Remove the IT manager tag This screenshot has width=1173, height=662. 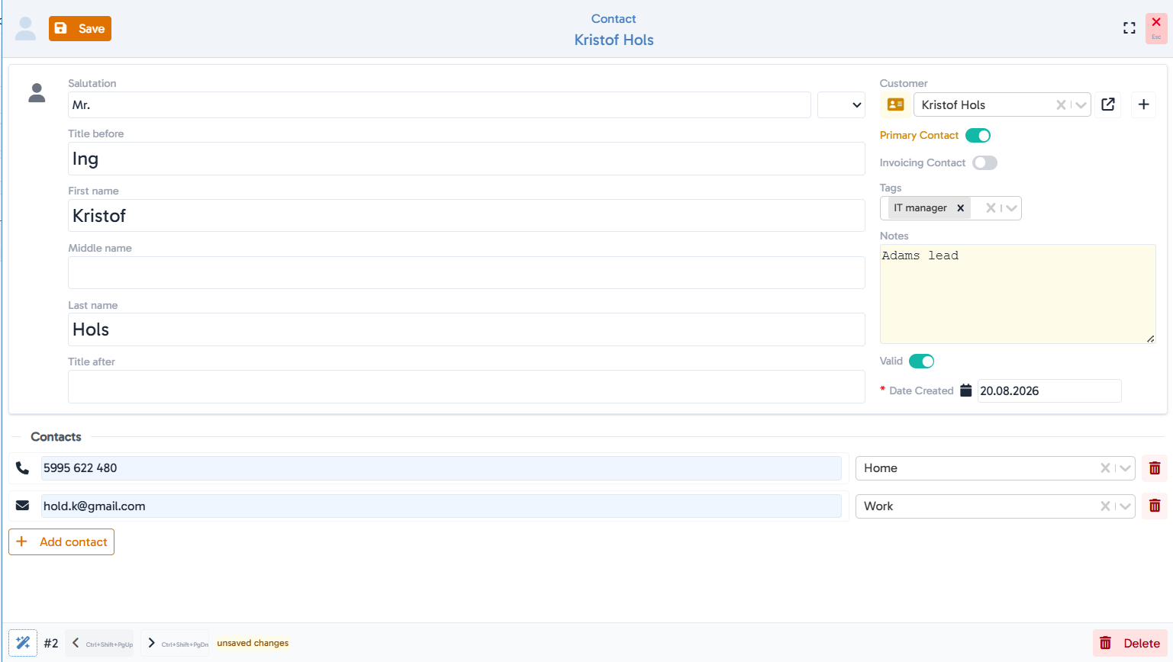point(960,207)
